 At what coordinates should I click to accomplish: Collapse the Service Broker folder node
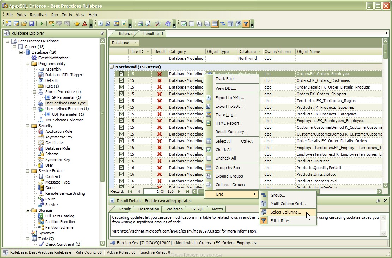click(28, 171)
